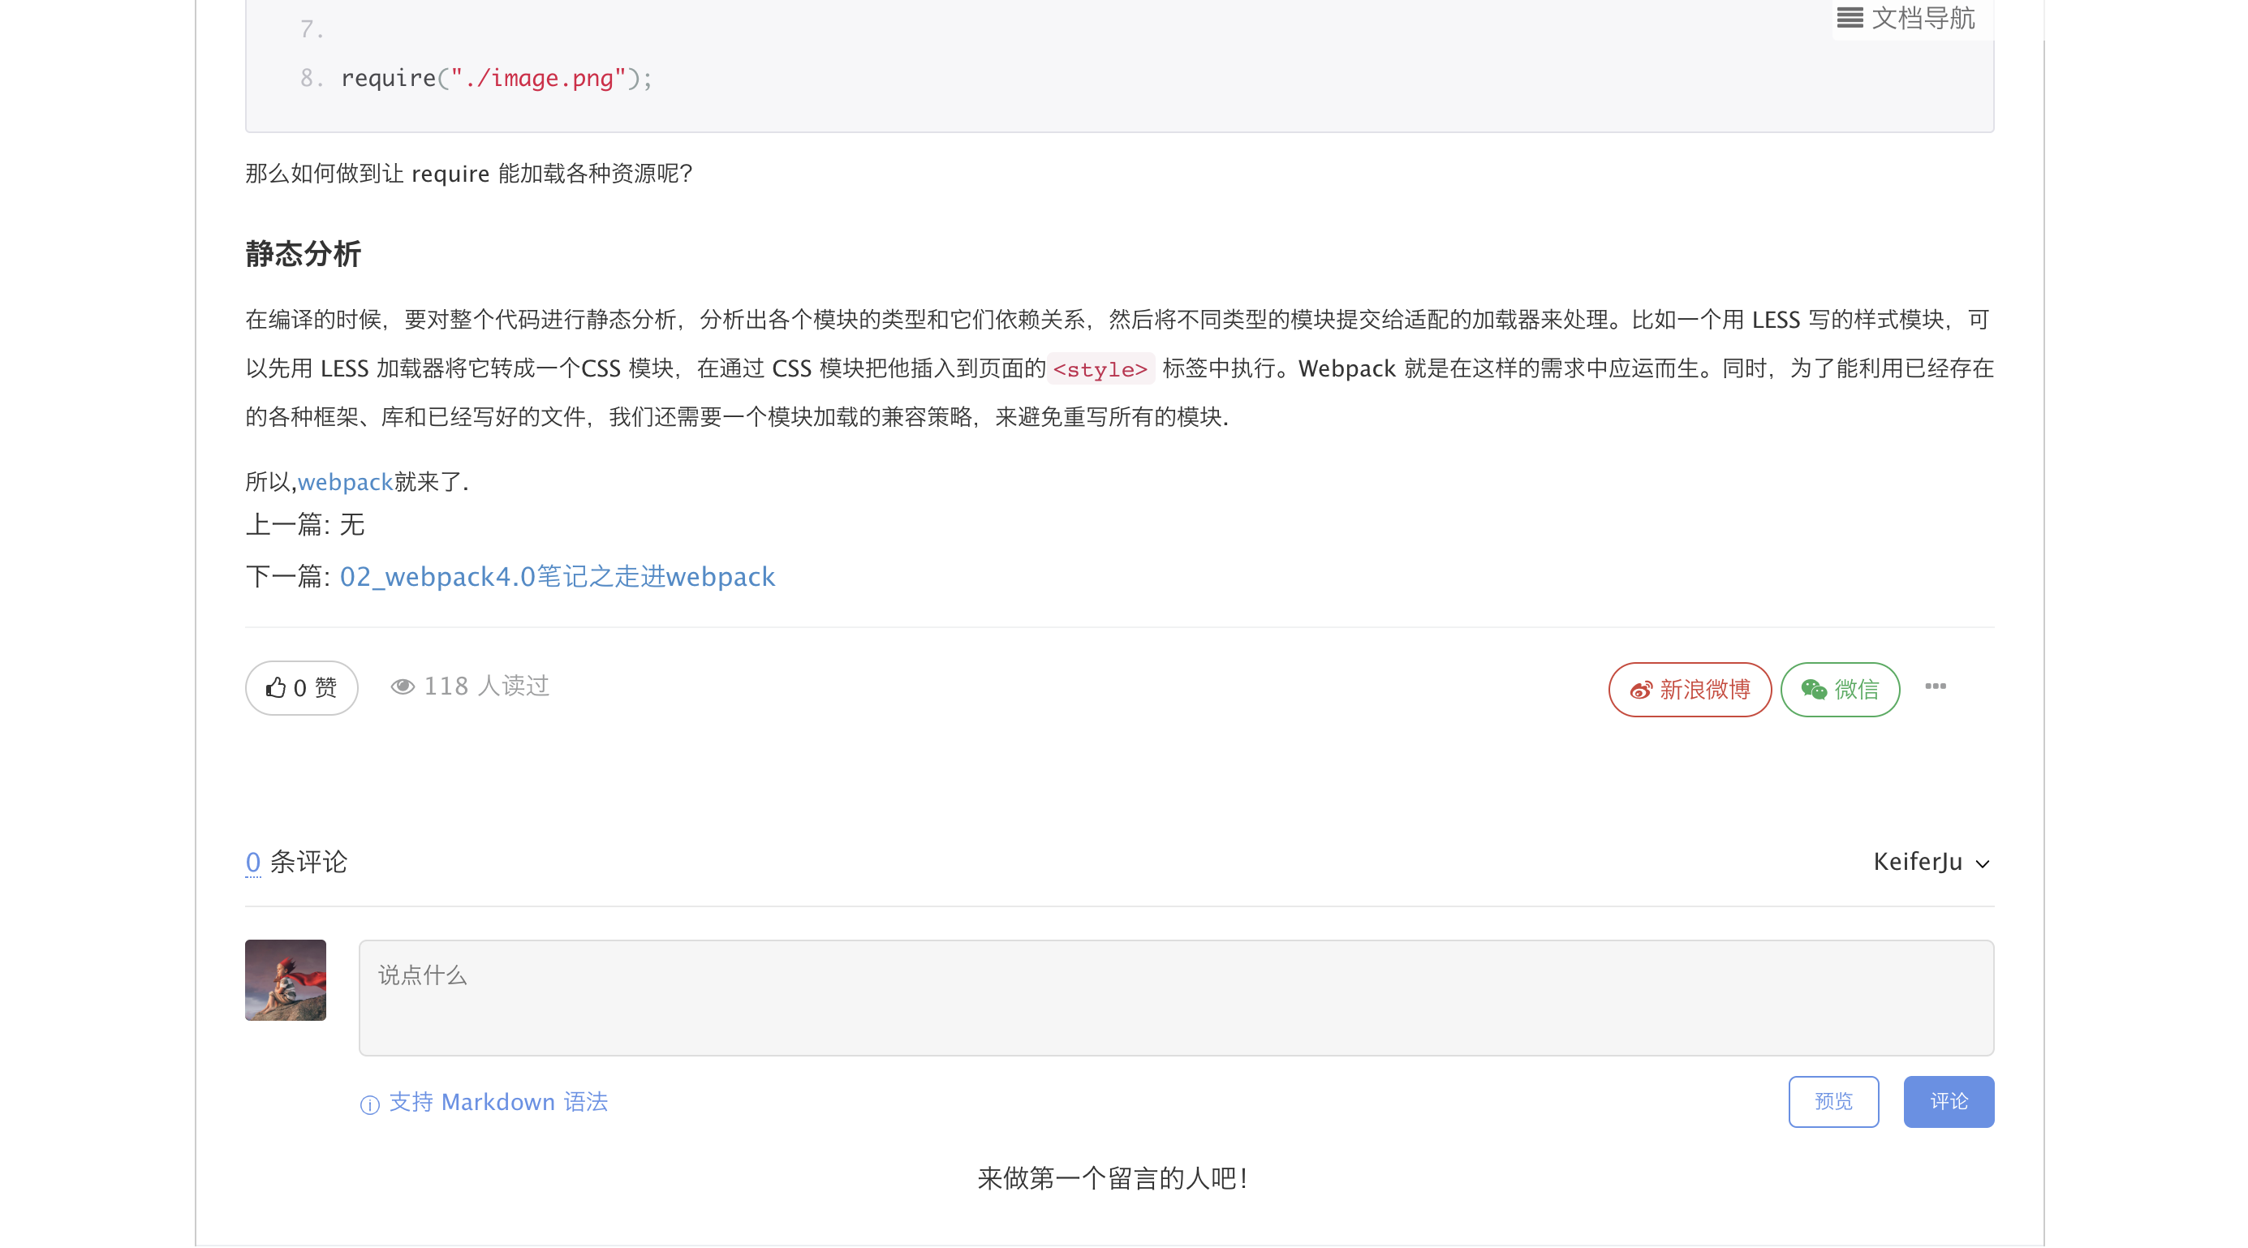Submit with the blue 评论 button
The width and height of the screenshot is (2248, 1248).
pos(1948,1101)
